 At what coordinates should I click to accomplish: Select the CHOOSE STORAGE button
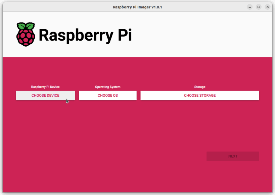[x=200, y=95]
